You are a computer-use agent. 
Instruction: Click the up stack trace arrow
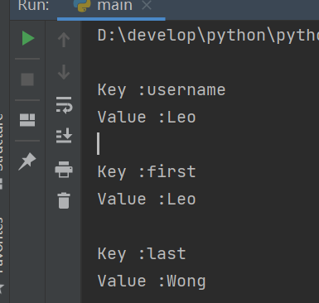pyautogui.click(x=64, y=40)
